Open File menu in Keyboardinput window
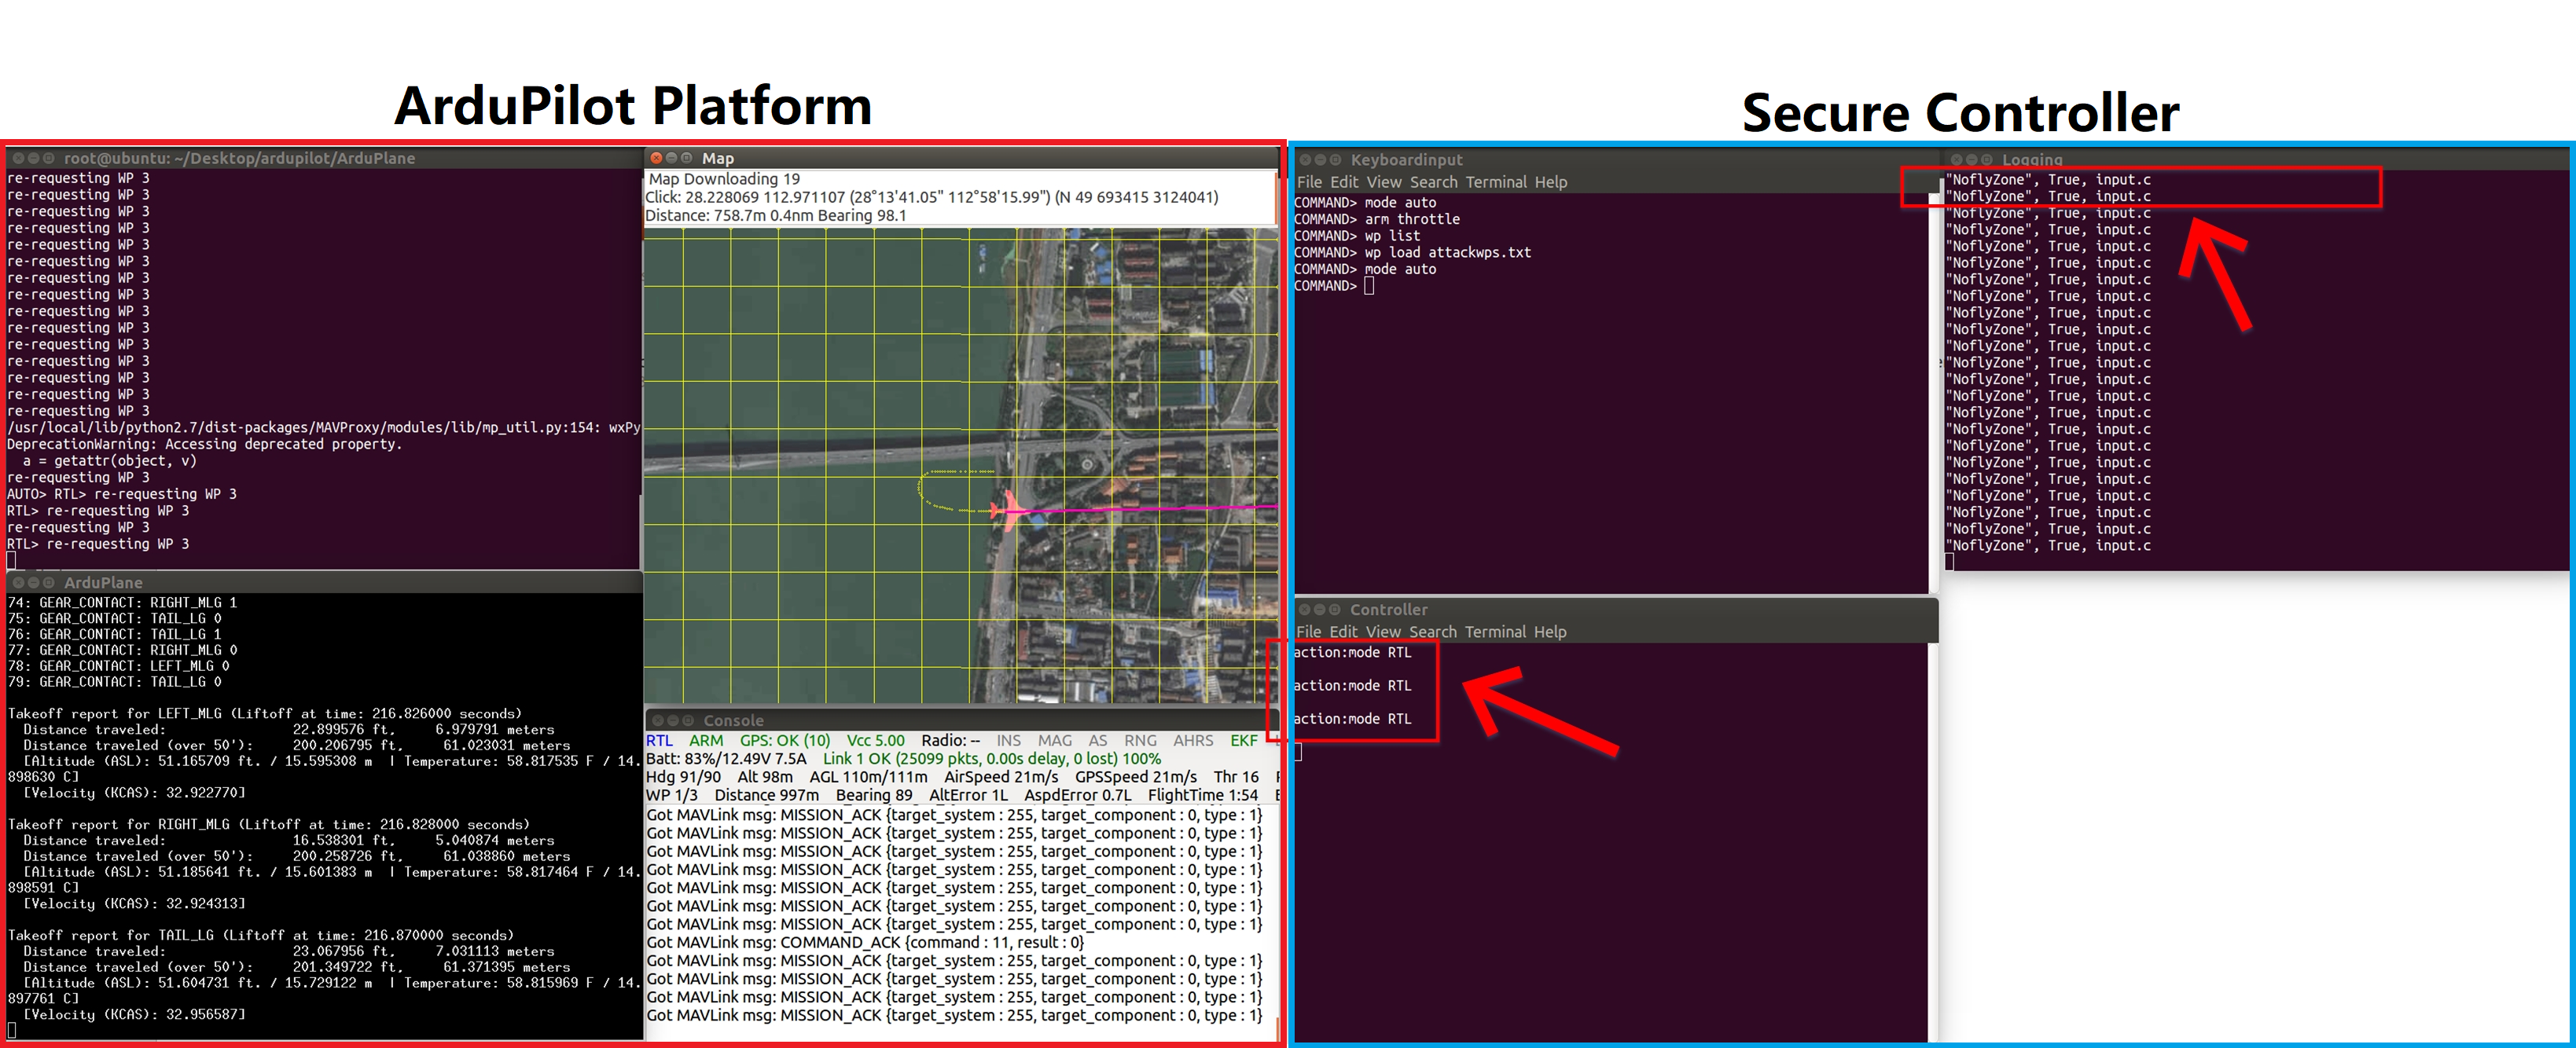 point(1309,181)
